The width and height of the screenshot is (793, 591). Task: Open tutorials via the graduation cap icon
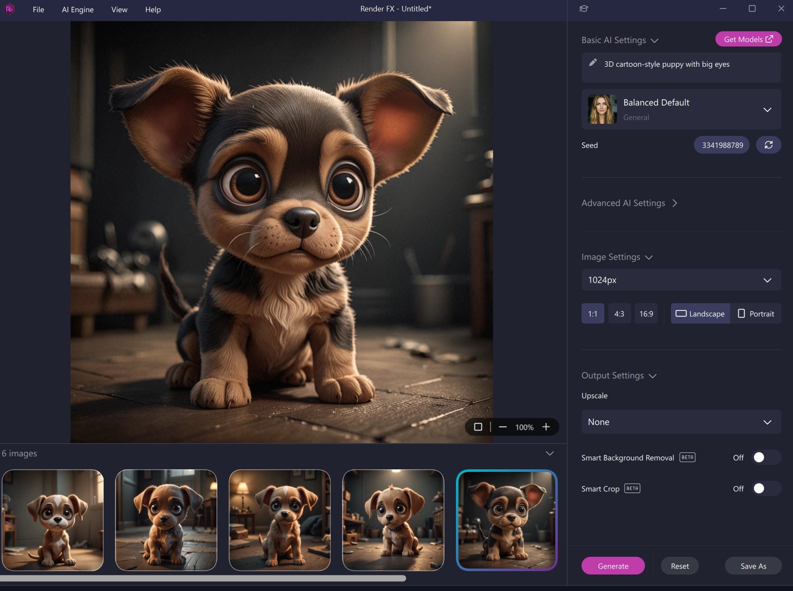[584, 8]
